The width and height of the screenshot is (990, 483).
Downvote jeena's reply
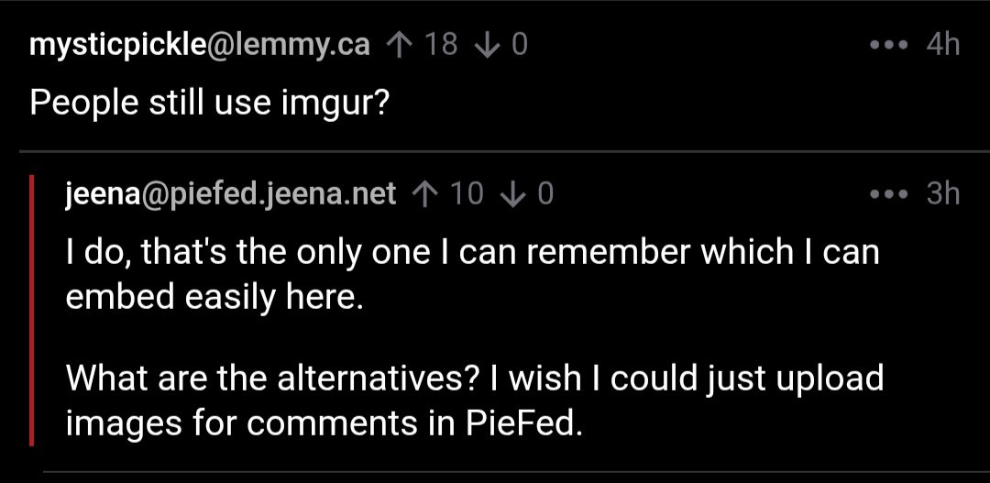[x=513, y=193]
